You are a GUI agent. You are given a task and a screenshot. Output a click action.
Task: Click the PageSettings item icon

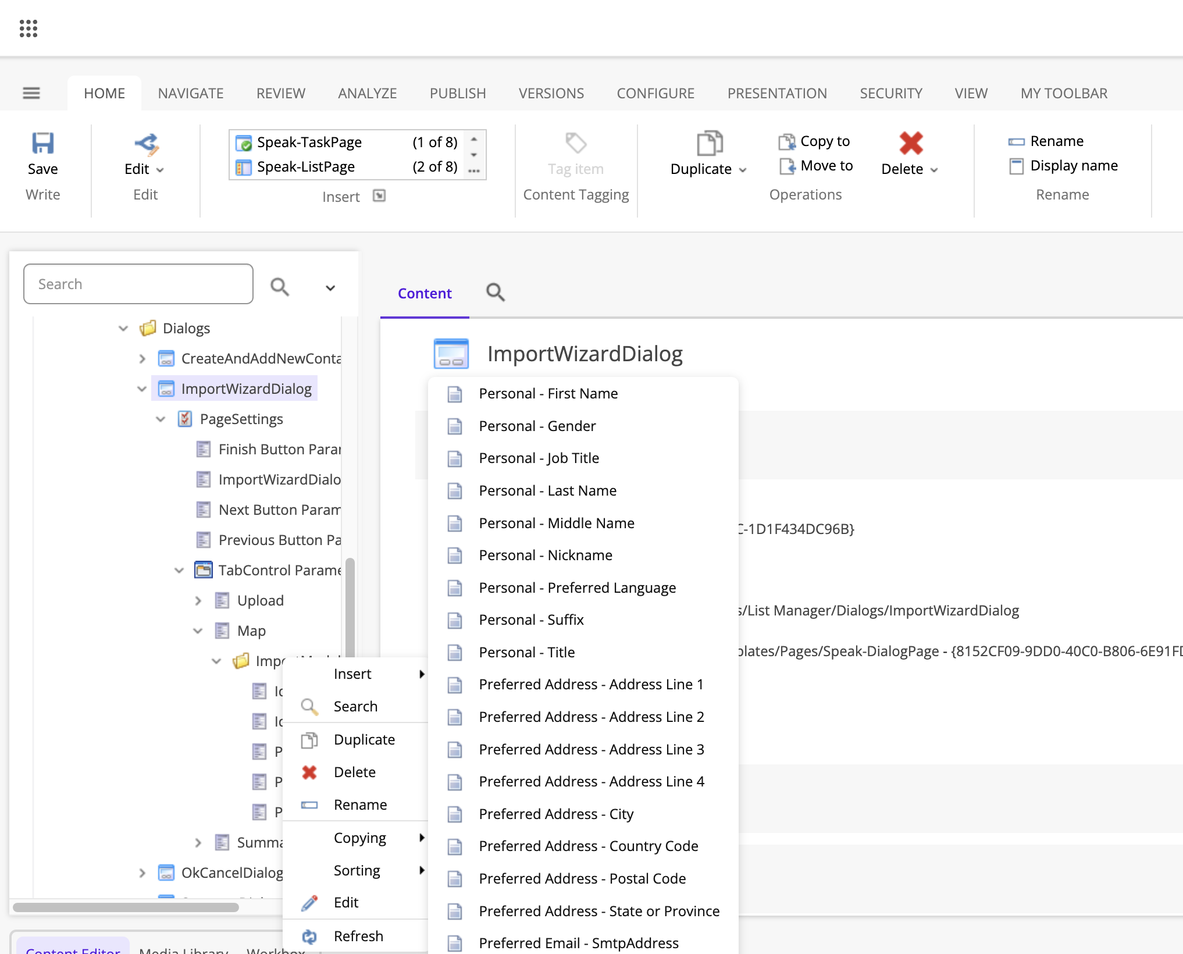pyautogui.click(x=185, y=419)
